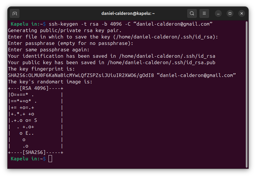
Task: Click the window title daniel-calderon@kapelu
Action: point(128,13)
